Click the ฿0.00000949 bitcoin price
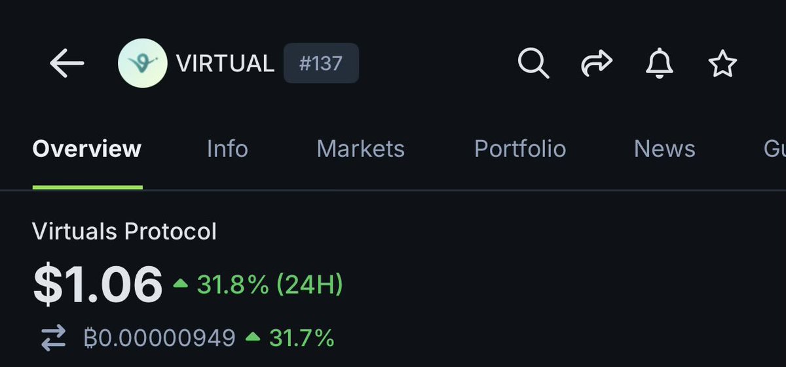The width and height of the screenshot is (786, 367). [159, 338]
